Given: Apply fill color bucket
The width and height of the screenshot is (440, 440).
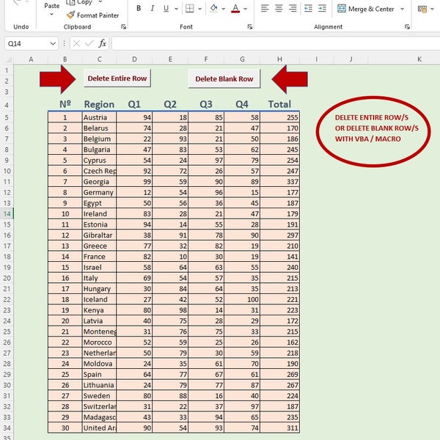Looking at the screenshot, I should (213, 8).
